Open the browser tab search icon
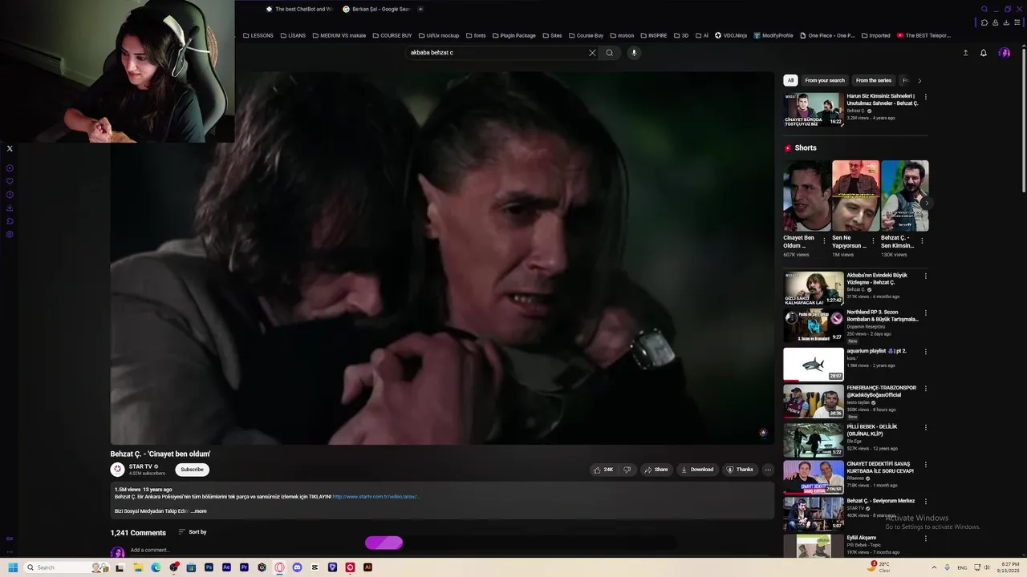The width and height of the screenshot is (1027, 577). pos(984,10)
